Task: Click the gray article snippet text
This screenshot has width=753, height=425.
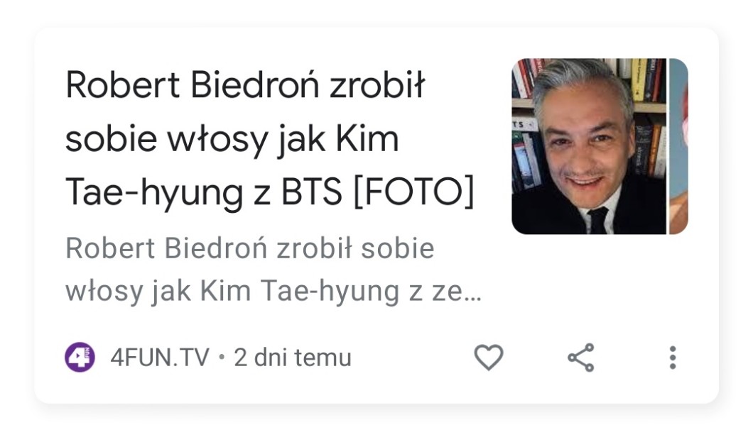Action: tap(273, 270)
